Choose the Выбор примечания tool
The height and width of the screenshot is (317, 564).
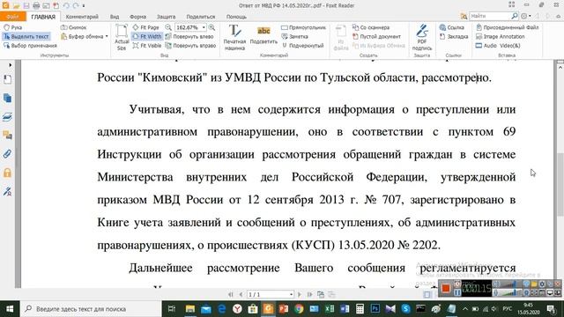point(30,46)
